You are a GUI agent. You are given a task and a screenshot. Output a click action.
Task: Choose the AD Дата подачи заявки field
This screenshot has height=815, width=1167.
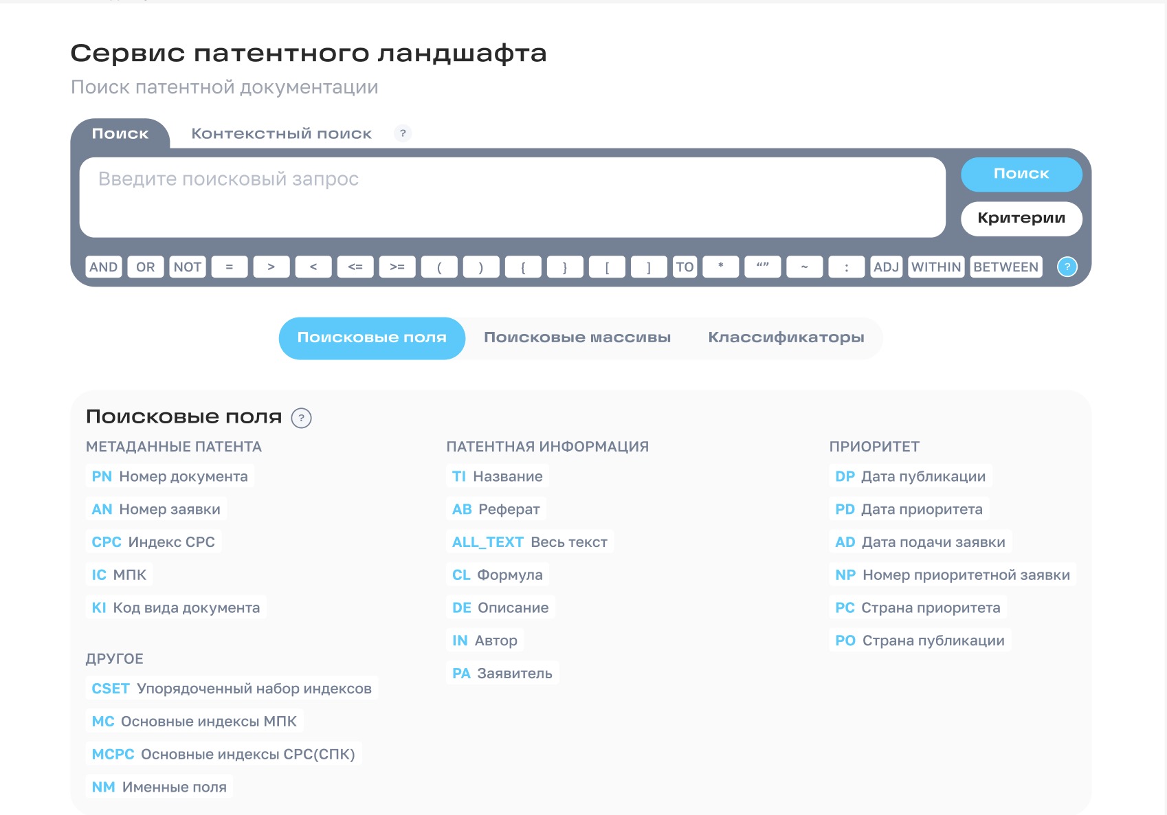click(920, 542)
